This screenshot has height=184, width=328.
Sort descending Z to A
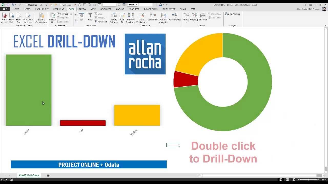coord(76,20)
